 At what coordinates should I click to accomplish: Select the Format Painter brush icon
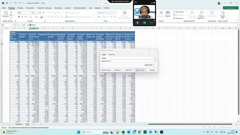(x=11, y=18)
